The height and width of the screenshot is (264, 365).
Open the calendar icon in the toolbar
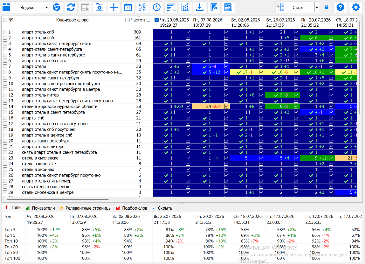point(128,7)
